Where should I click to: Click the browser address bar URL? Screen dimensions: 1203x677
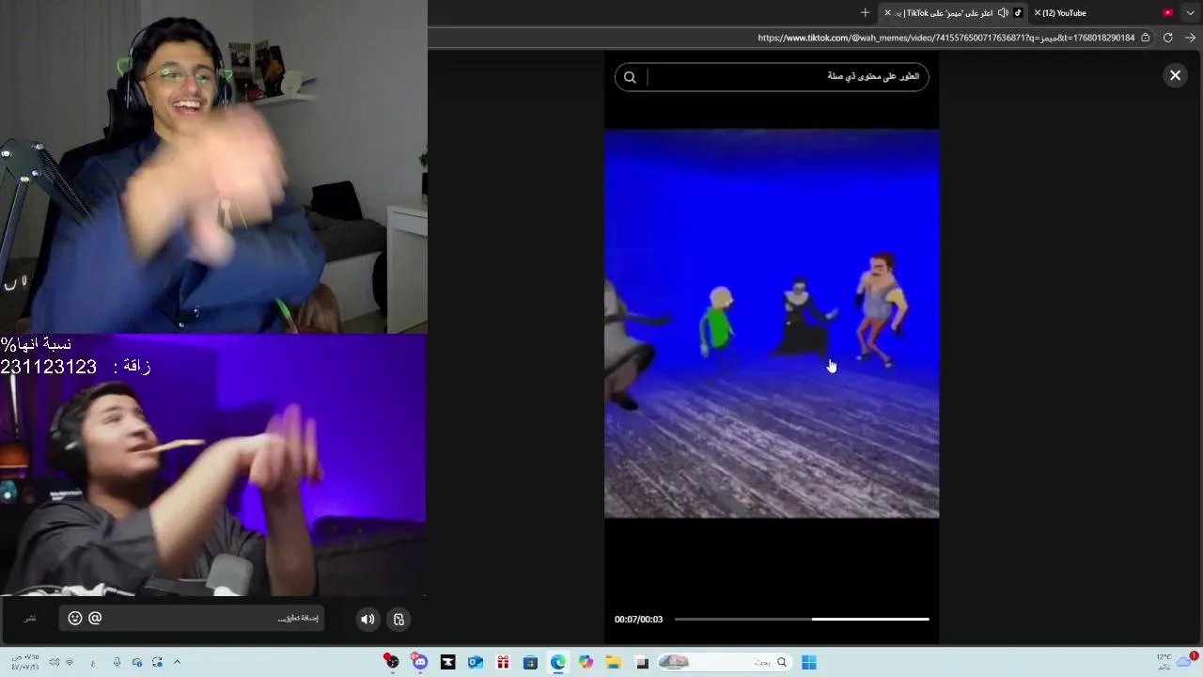click(x=945, y=38)
